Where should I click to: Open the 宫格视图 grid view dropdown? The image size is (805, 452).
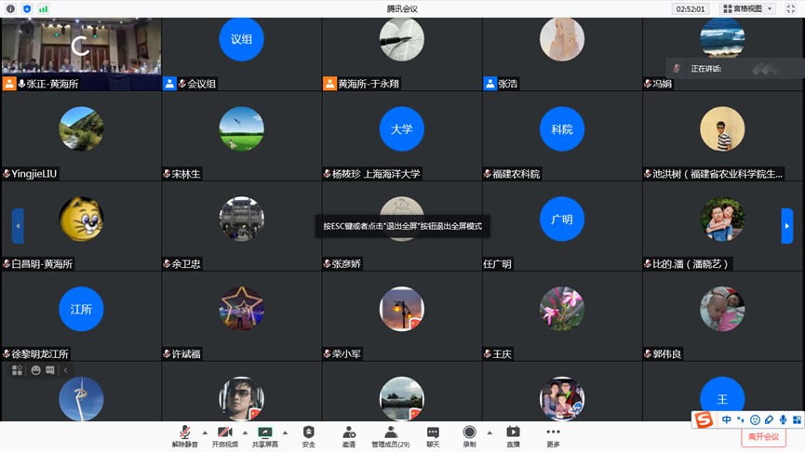746,8
